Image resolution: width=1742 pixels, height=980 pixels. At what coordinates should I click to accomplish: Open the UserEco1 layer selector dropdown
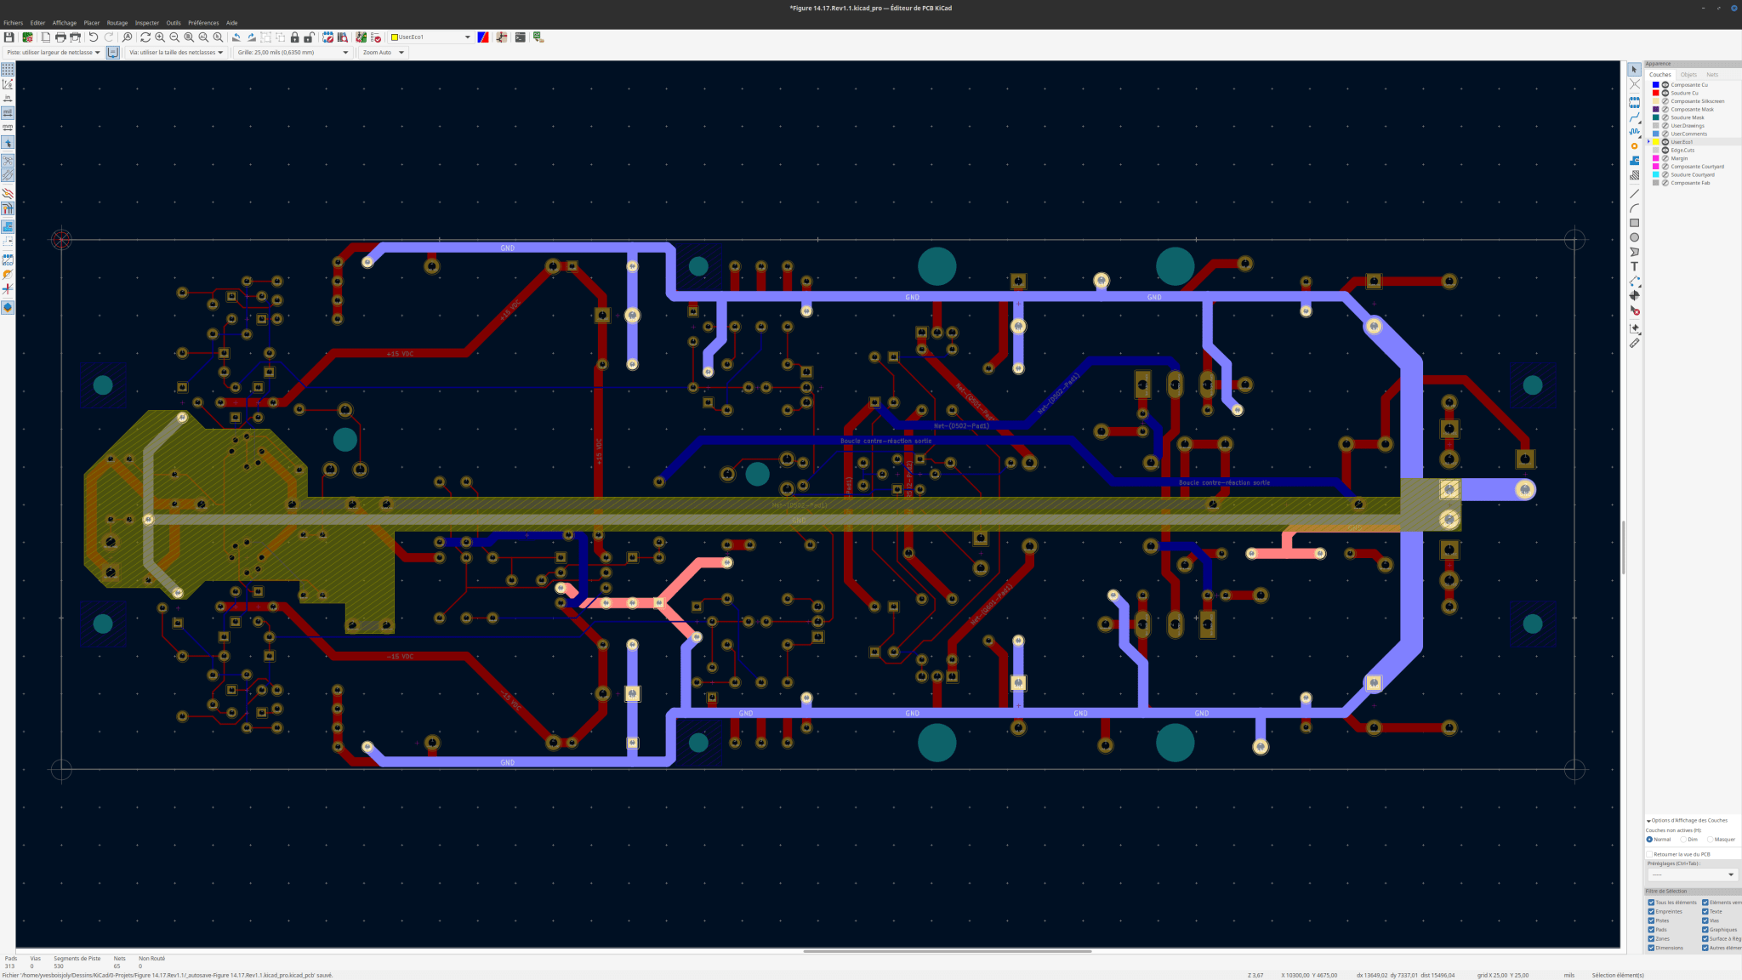click(x=430, y=37)
